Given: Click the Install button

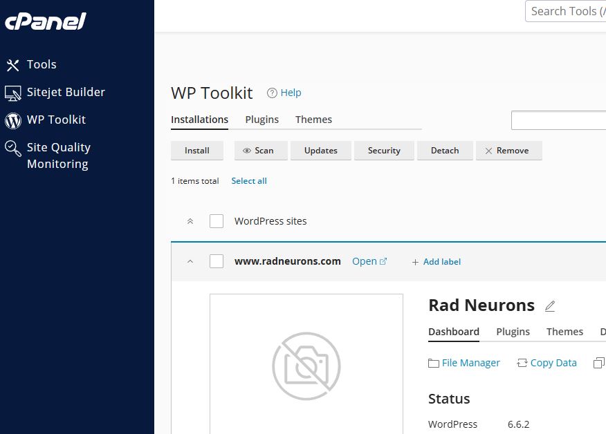Looking at the screenshot, I should pos(197,151).
